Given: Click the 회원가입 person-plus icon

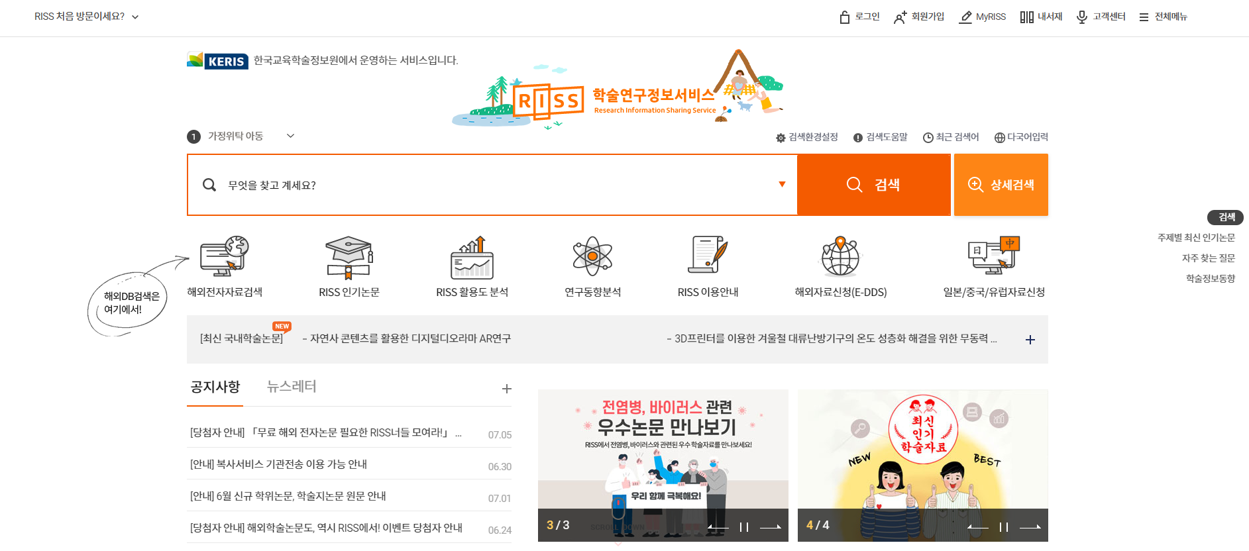Looking at the screenshot, I should point(900,17).
